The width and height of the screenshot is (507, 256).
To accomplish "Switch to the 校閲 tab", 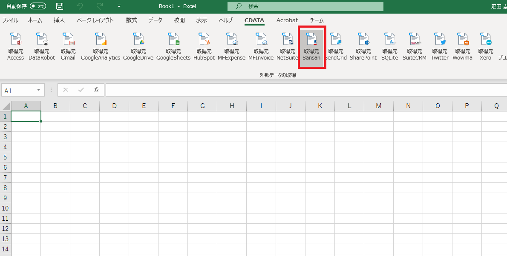I will click(179, 20).
